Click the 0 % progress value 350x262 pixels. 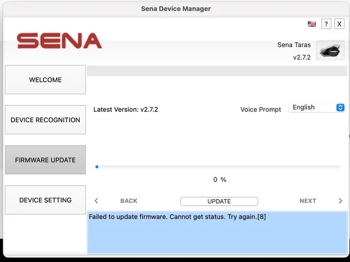[220, 180]
